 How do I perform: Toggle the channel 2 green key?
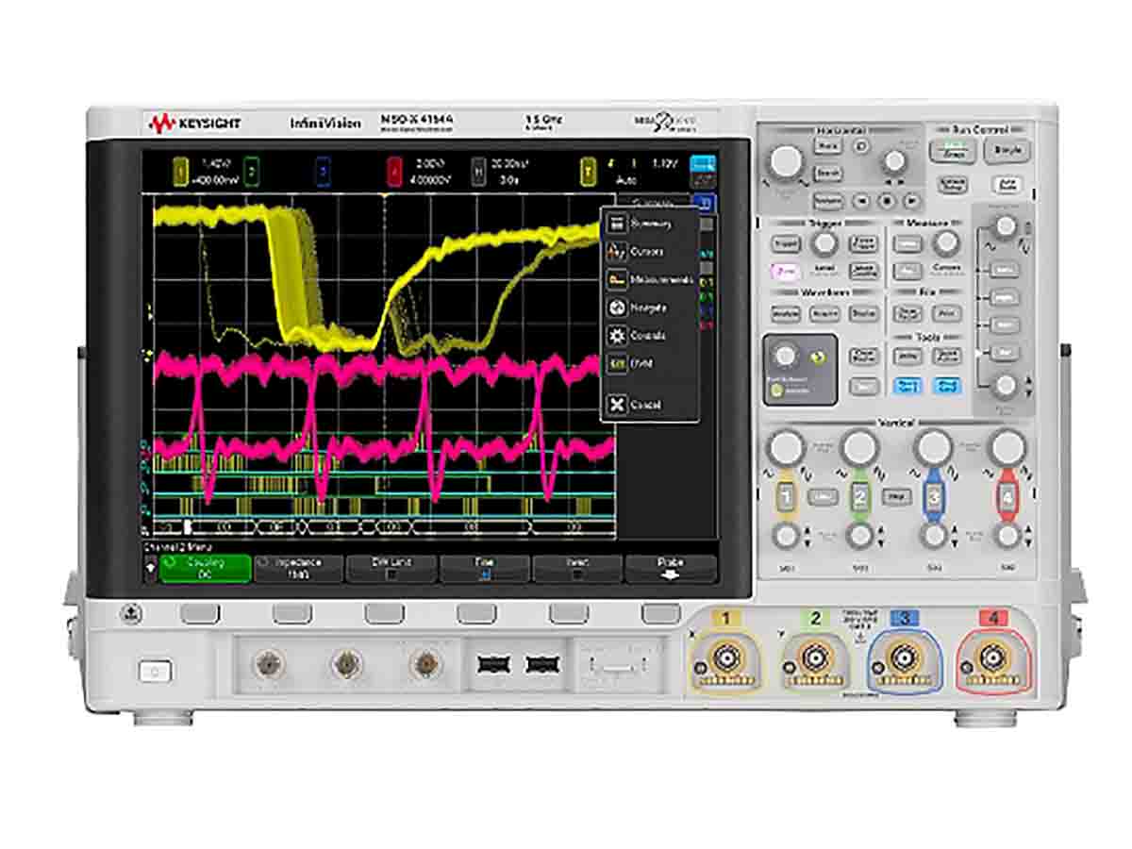[x=860, y=497]
